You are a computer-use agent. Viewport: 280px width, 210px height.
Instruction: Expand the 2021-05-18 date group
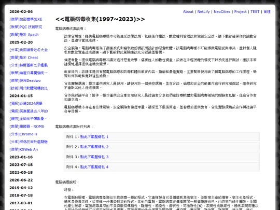pyautogui.click(x=21, y=173)
